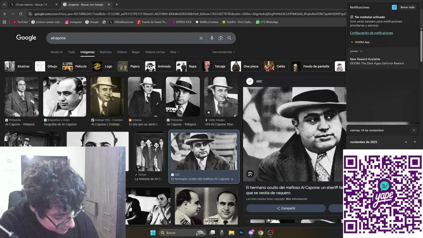Open the Chrome apps grid icon
The width and height of the screenshot is (423, 238).
coord(4,22)
